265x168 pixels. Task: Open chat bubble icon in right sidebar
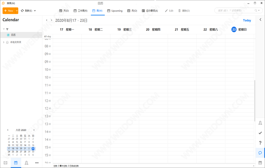260,153
